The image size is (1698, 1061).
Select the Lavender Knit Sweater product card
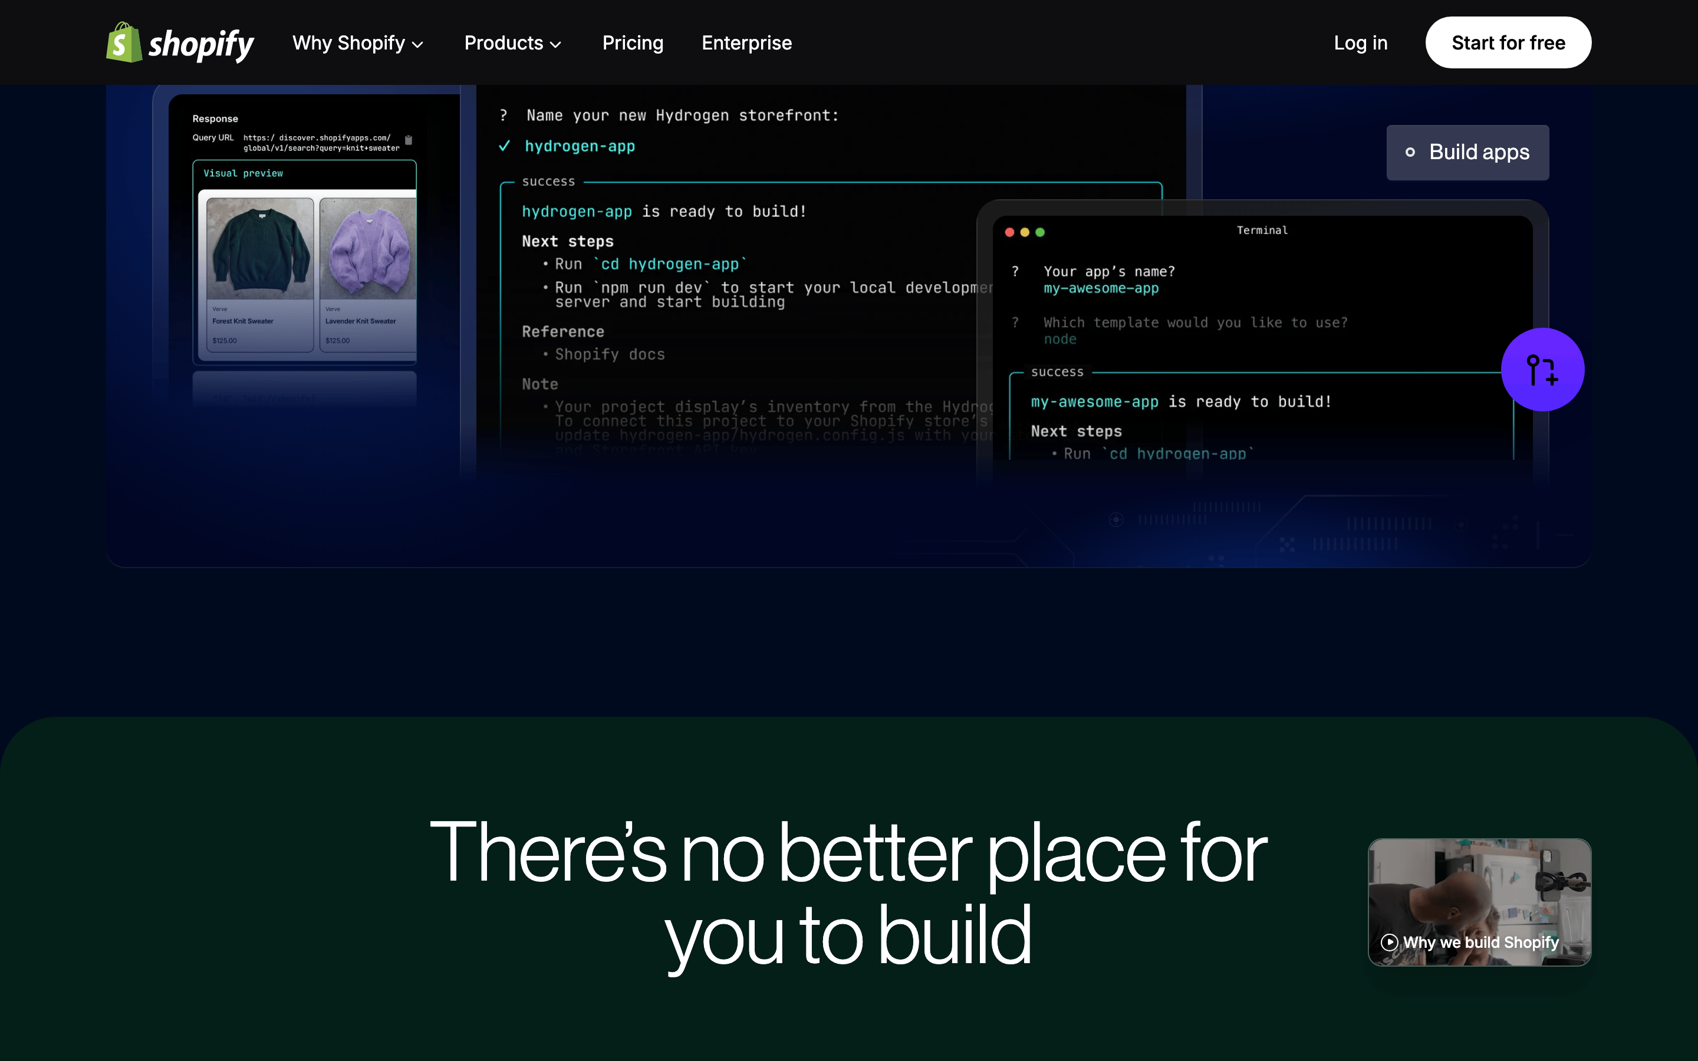368,274
